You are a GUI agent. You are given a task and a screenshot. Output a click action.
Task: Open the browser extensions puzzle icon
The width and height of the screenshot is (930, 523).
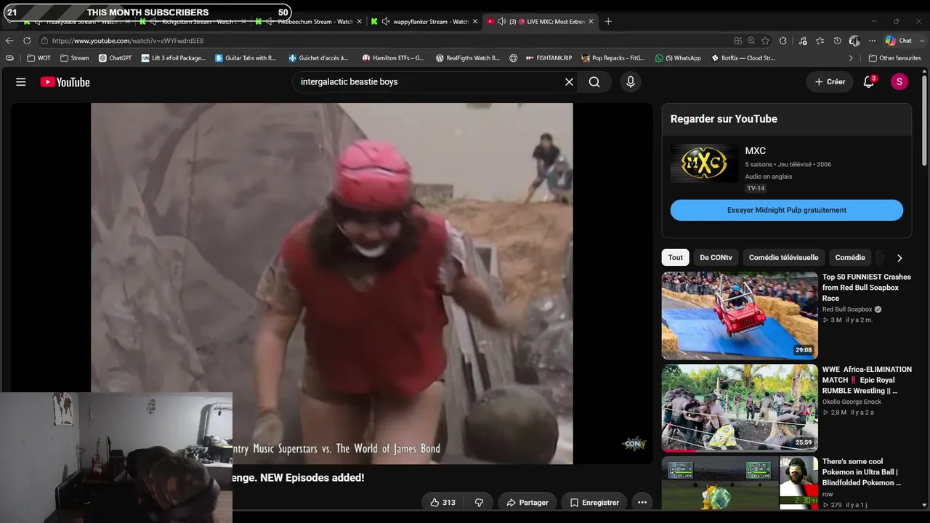[x=783, y=41]
